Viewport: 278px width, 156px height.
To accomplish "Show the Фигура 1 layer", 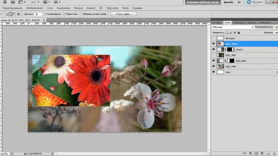I will (214, 38).
